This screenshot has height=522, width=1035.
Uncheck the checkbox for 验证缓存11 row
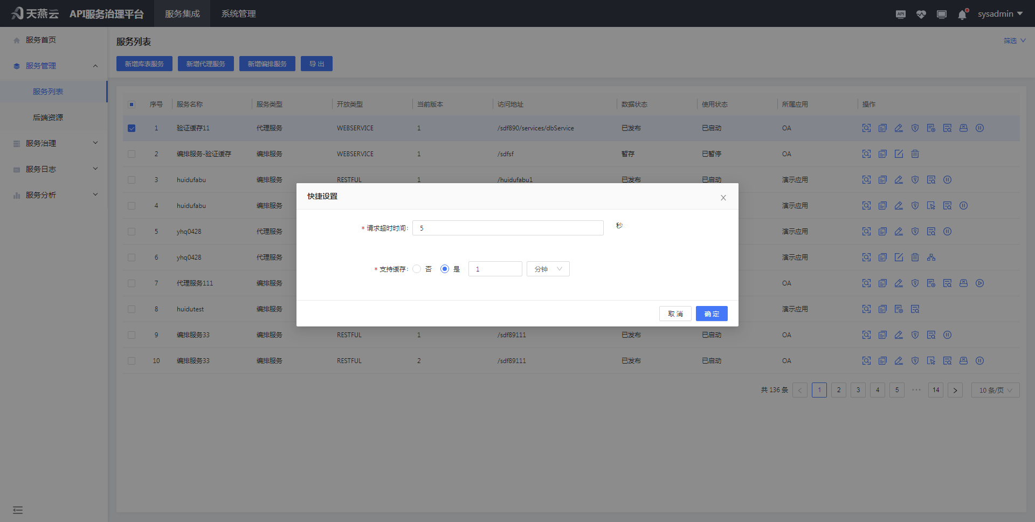click(132, 128)
